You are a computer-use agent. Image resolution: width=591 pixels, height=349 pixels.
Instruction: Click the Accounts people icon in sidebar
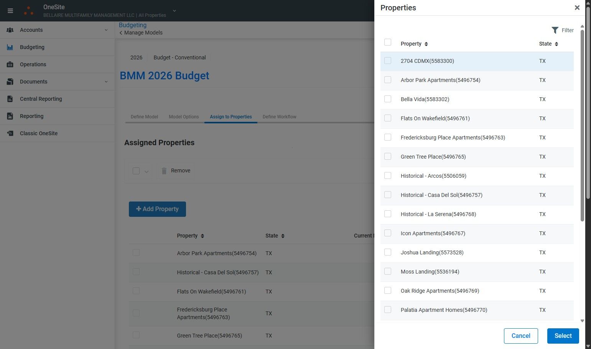pyautogui.click(x=10, y=30)
